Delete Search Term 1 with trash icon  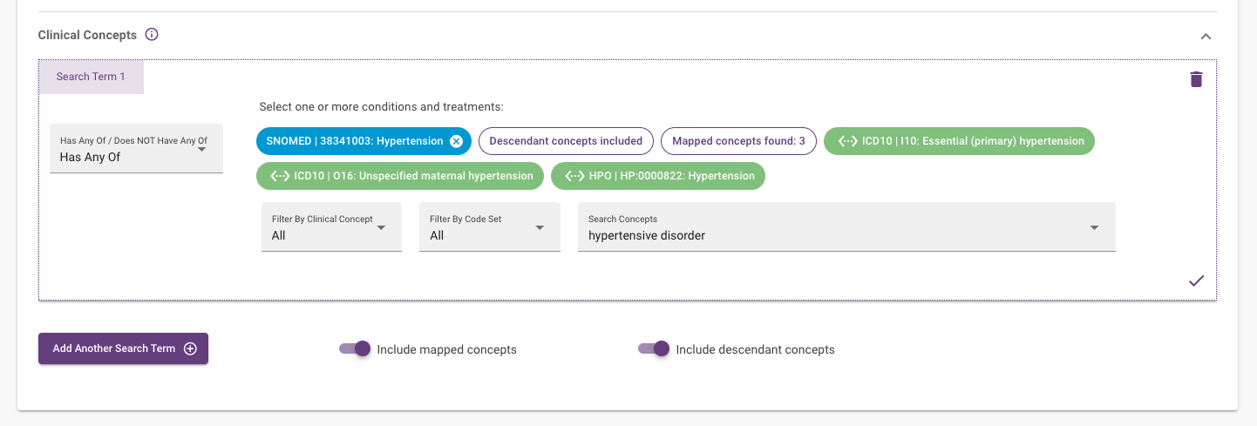pos(1196,79)
